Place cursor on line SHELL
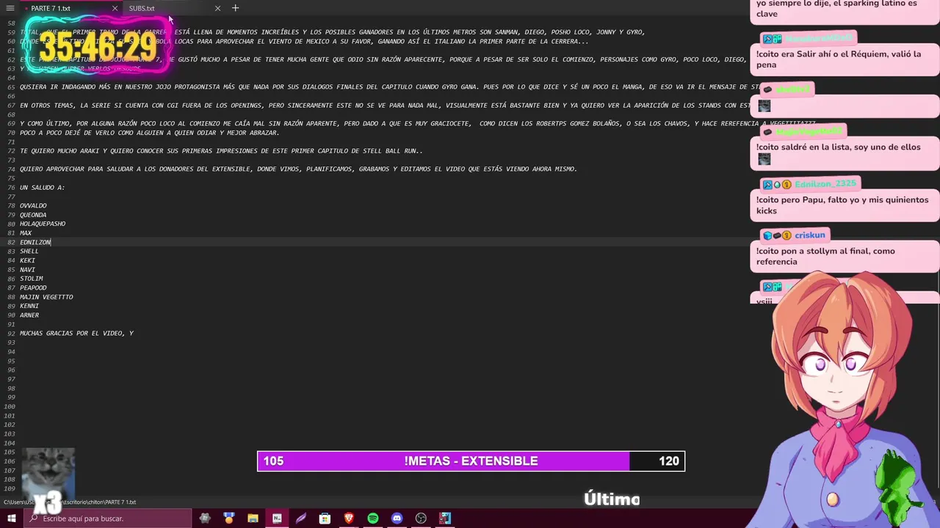 coord(29,252)
